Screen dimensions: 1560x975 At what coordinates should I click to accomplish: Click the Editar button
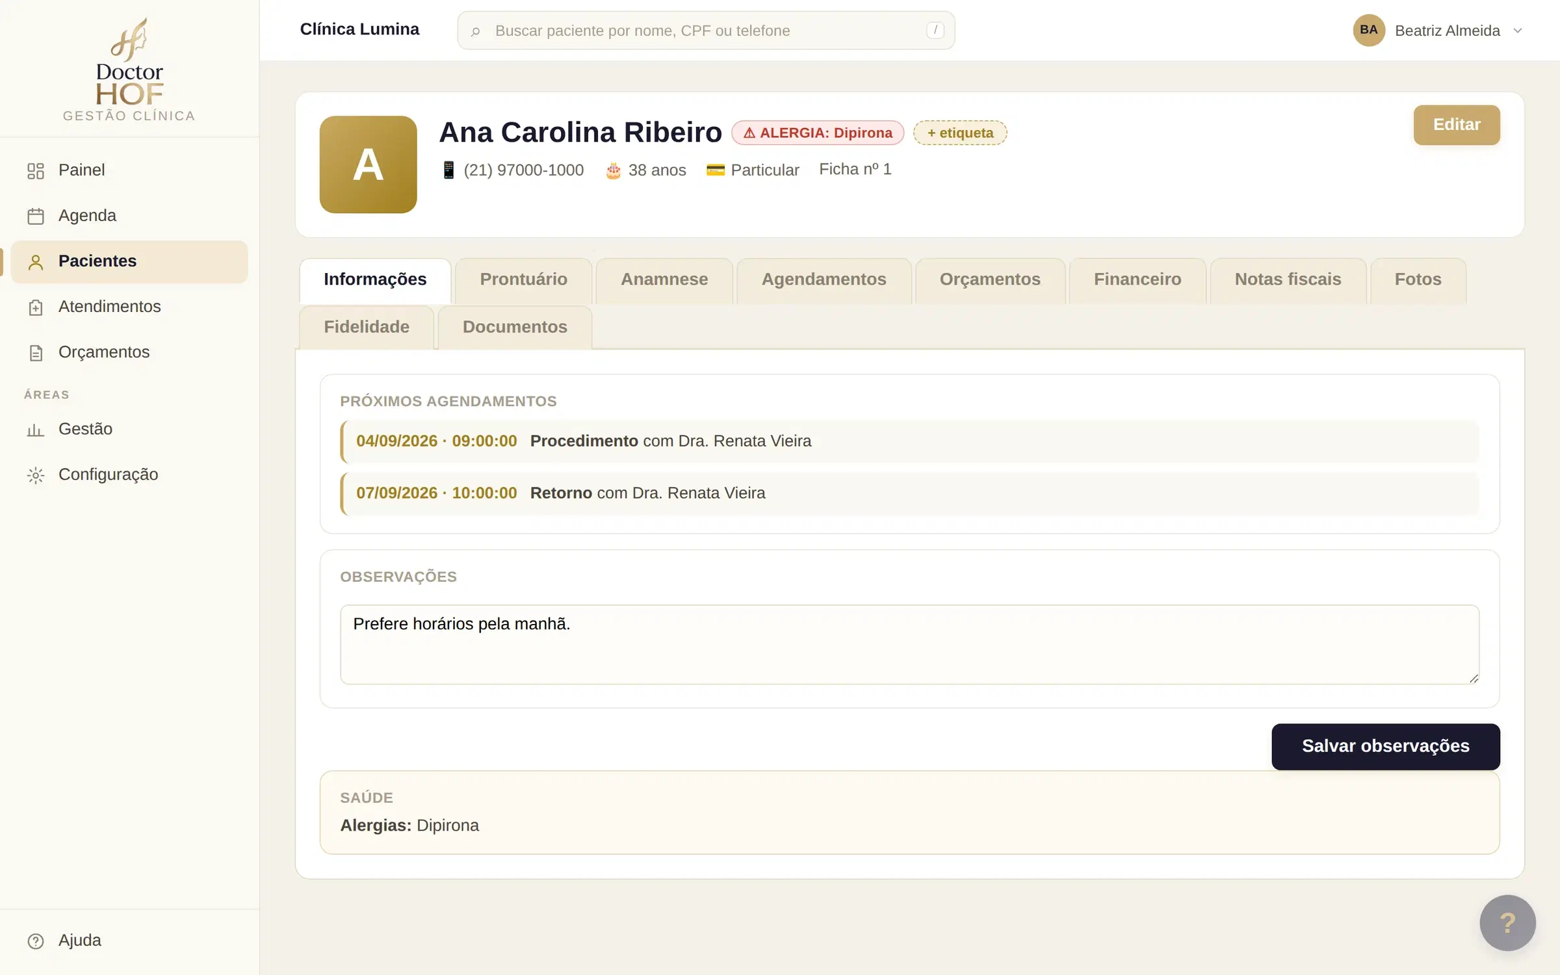click(x=1456, y=125)
